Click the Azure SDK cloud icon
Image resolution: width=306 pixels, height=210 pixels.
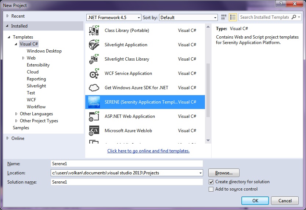point(94,88)
